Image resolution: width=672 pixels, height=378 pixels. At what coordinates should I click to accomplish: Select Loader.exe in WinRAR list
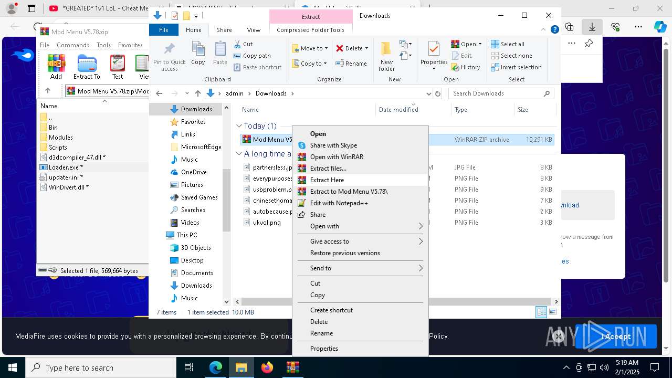pyautogui.click(x=66, y=167)
